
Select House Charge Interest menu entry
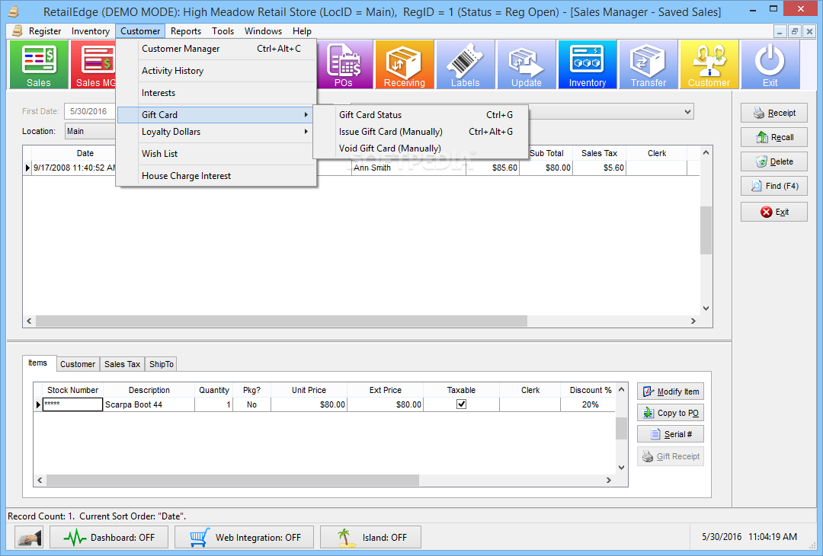click(x=215, y=176)
